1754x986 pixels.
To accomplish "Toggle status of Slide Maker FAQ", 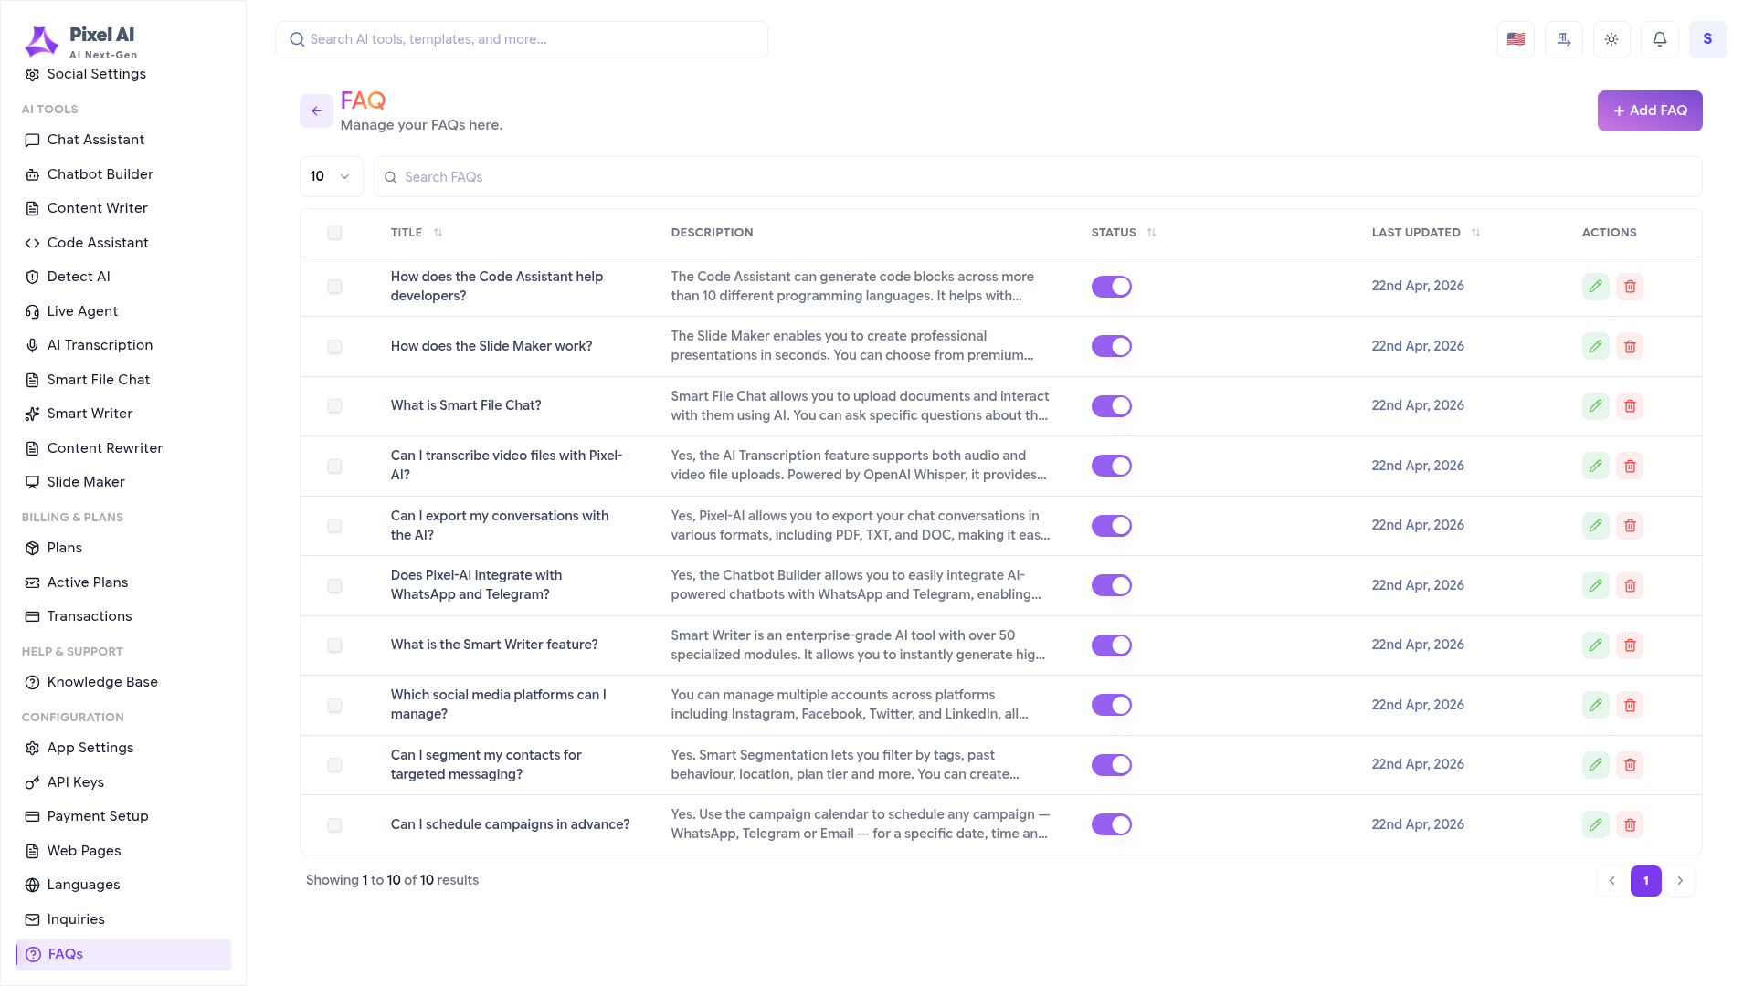I will click(x=1112, y=346).
